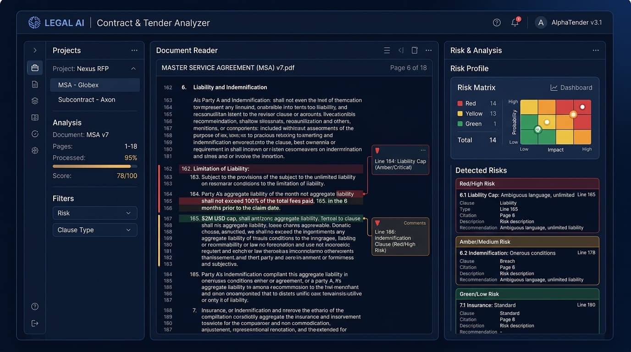The height and width of the screenshot is (352, 631).
Task: Open the Red/High Risk card header
Action: pos(527,184)
